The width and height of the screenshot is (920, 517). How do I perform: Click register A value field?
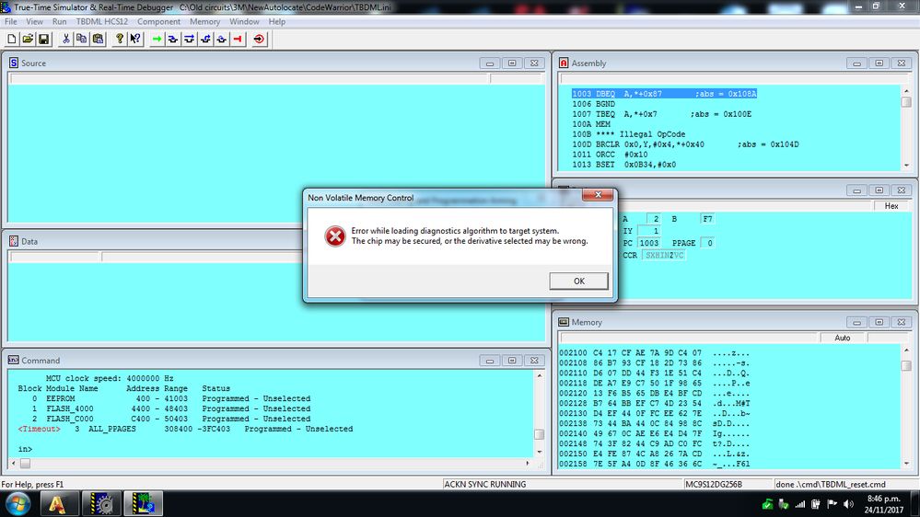pos(653,219)
